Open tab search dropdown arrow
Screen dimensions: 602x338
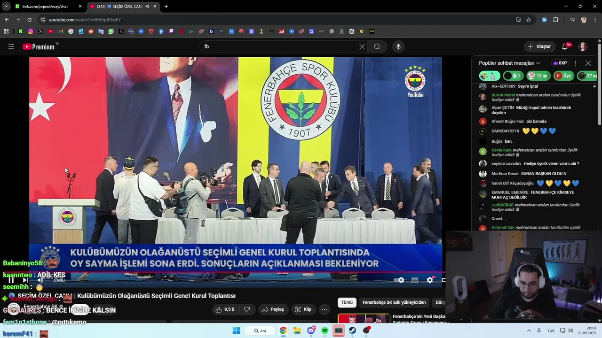point(6,7)
